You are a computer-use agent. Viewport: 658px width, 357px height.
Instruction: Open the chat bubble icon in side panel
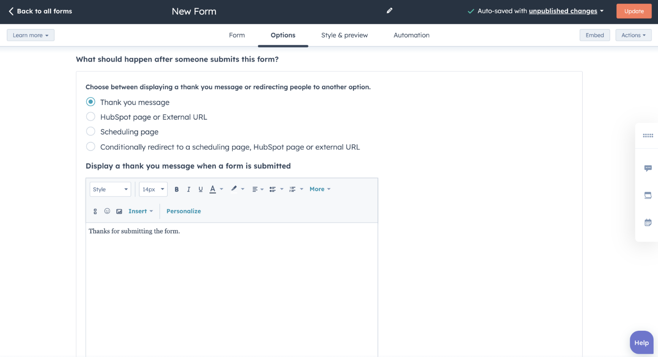(648, 168)
